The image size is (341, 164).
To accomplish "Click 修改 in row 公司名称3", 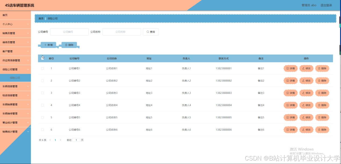I will (306, 93).
